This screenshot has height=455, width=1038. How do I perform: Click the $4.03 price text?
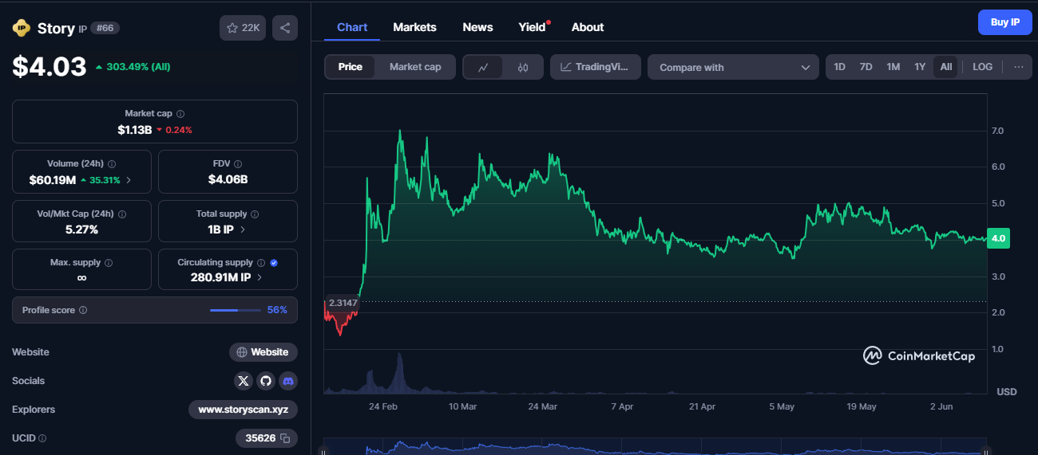(50, 66)
